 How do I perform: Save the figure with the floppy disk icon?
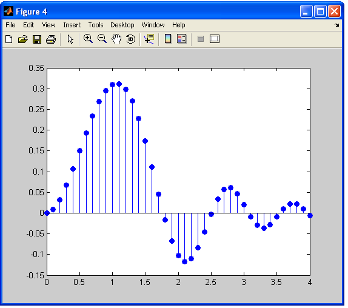(x=37, y=39)
